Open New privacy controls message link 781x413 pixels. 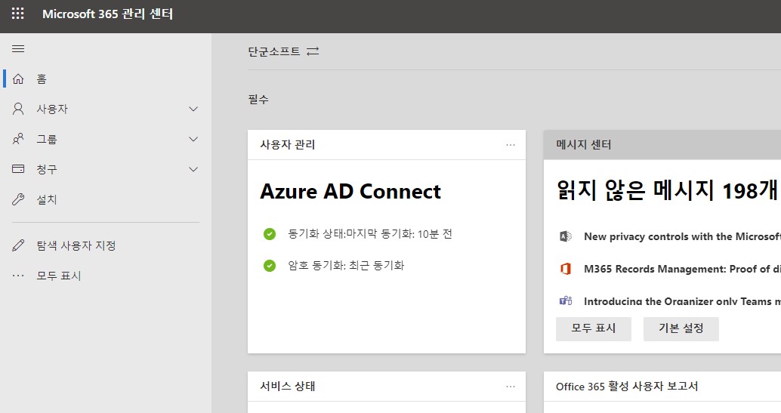[682, 236]
